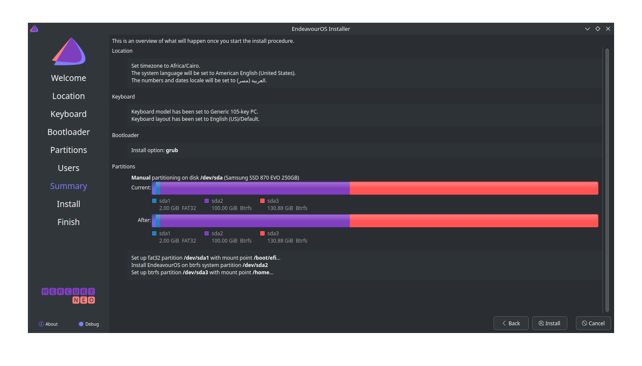The image size is (642, 366).
Task: Click the red sda3 legend swatch under After
Action: tap(263, 233)
